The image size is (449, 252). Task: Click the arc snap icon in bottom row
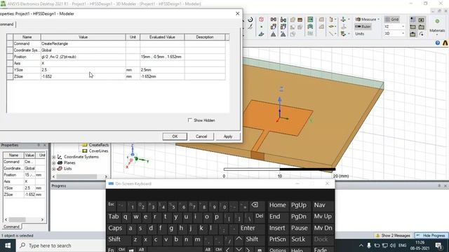click(x=421, y=34)
